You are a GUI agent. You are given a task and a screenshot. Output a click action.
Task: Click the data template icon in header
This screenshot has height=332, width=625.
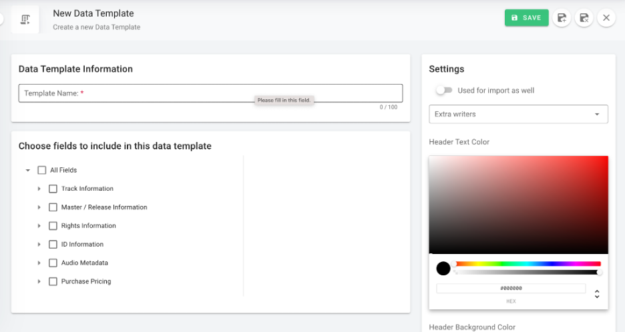tap(25, 19)
